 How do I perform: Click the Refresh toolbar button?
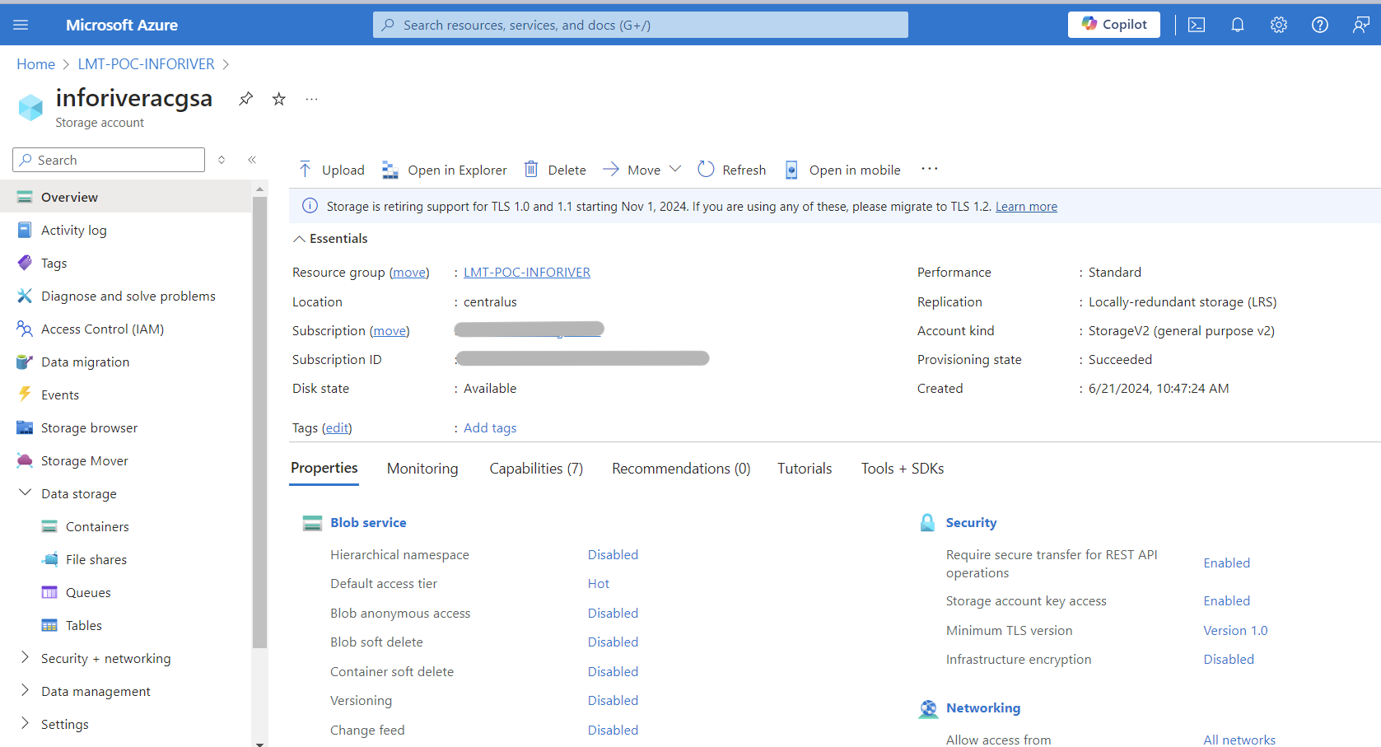pyautogui.click(x=732, y=170)
